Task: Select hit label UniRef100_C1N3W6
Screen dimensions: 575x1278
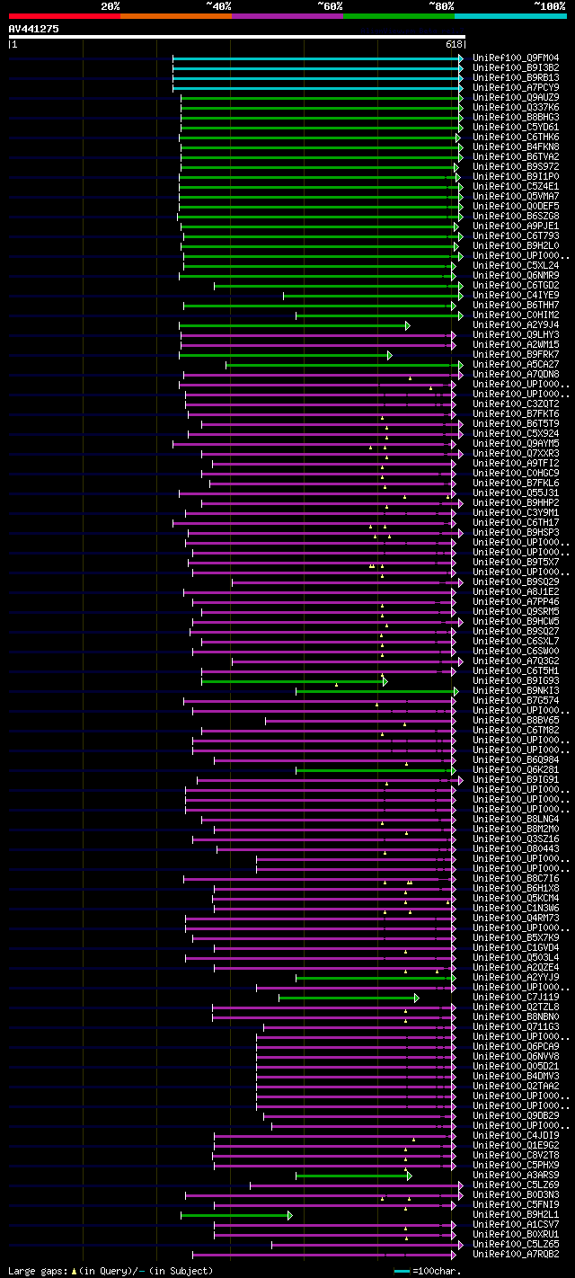Action: pyautogui.click(x=516, y=908)
